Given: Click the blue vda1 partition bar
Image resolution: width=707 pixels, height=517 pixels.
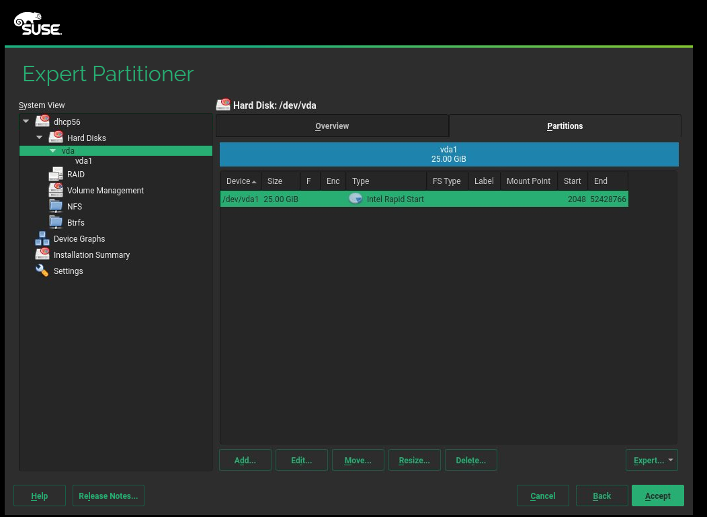Looking at the screenshot, I should 448,154.
